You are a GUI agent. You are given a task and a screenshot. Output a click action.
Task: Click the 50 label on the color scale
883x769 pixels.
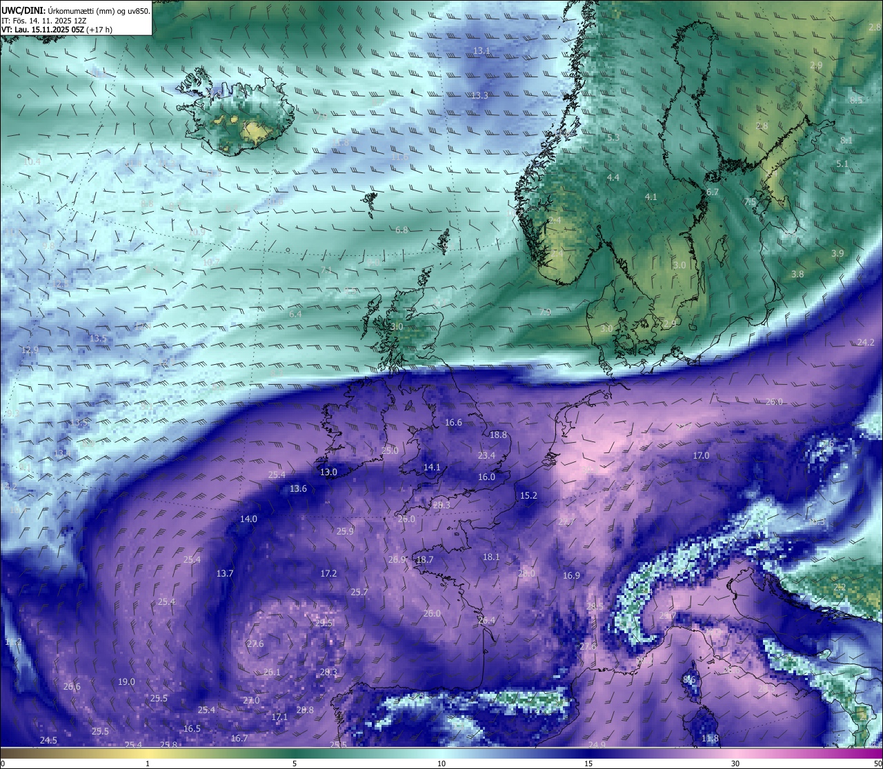click(877, 763)
